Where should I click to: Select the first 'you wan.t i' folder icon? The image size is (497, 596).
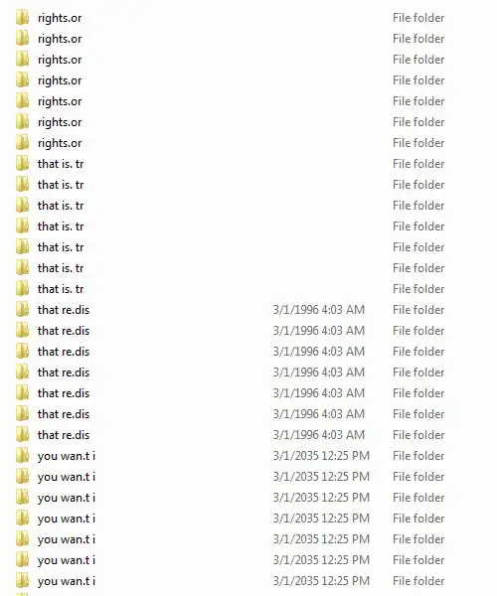pos(23,455)
